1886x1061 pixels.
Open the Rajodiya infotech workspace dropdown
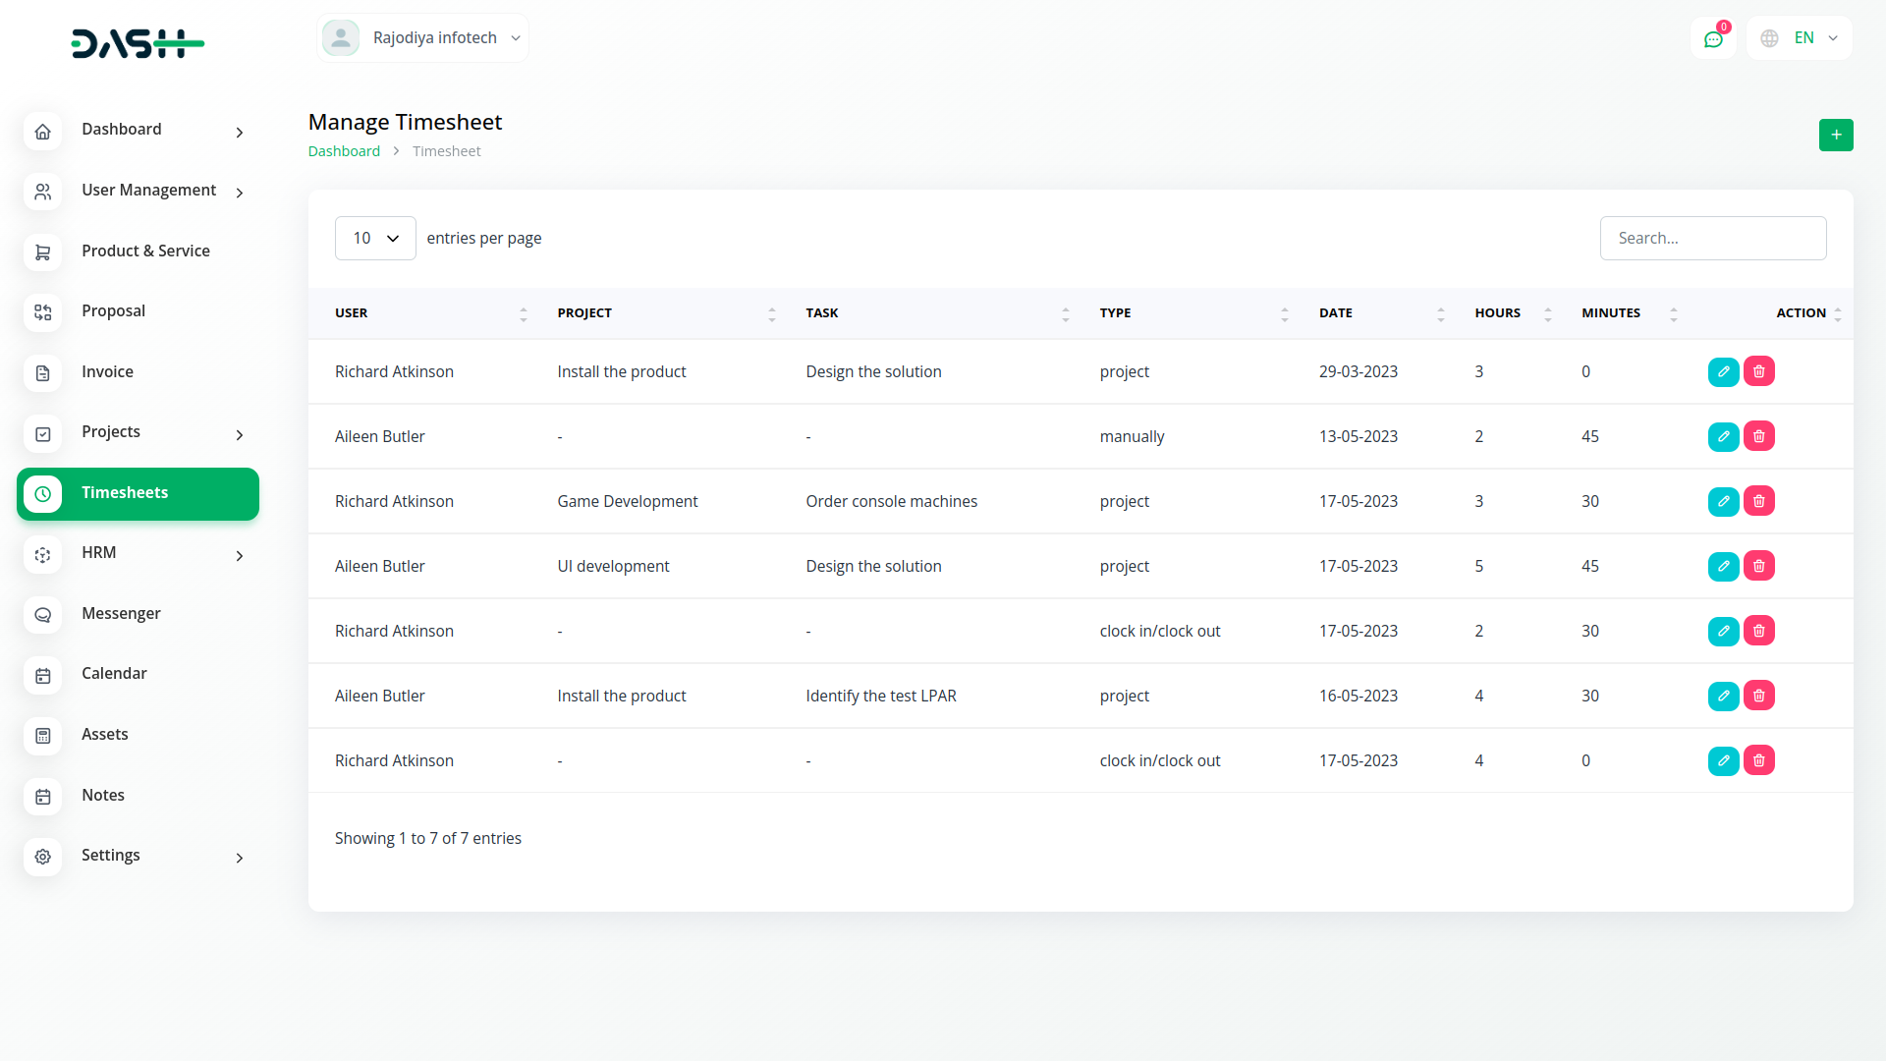coord(422,38)
